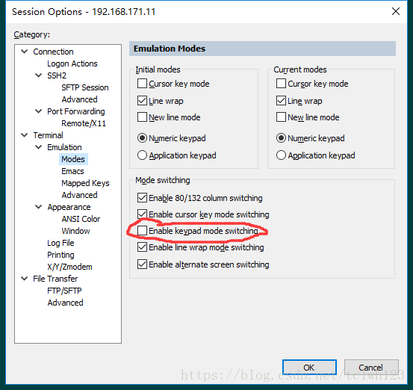Open ANSI Color category
Image resolution: width=413 pixels, height=390 pixels.
click(81, 219)
